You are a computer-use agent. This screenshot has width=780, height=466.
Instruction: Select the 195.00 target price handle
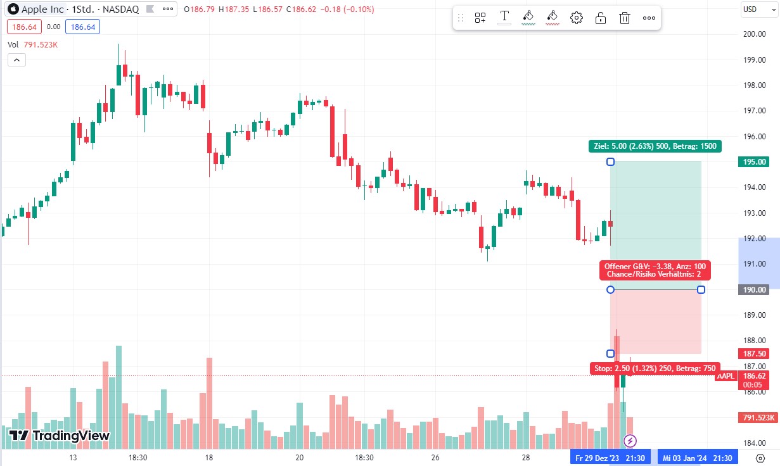[x=611, y=162]
